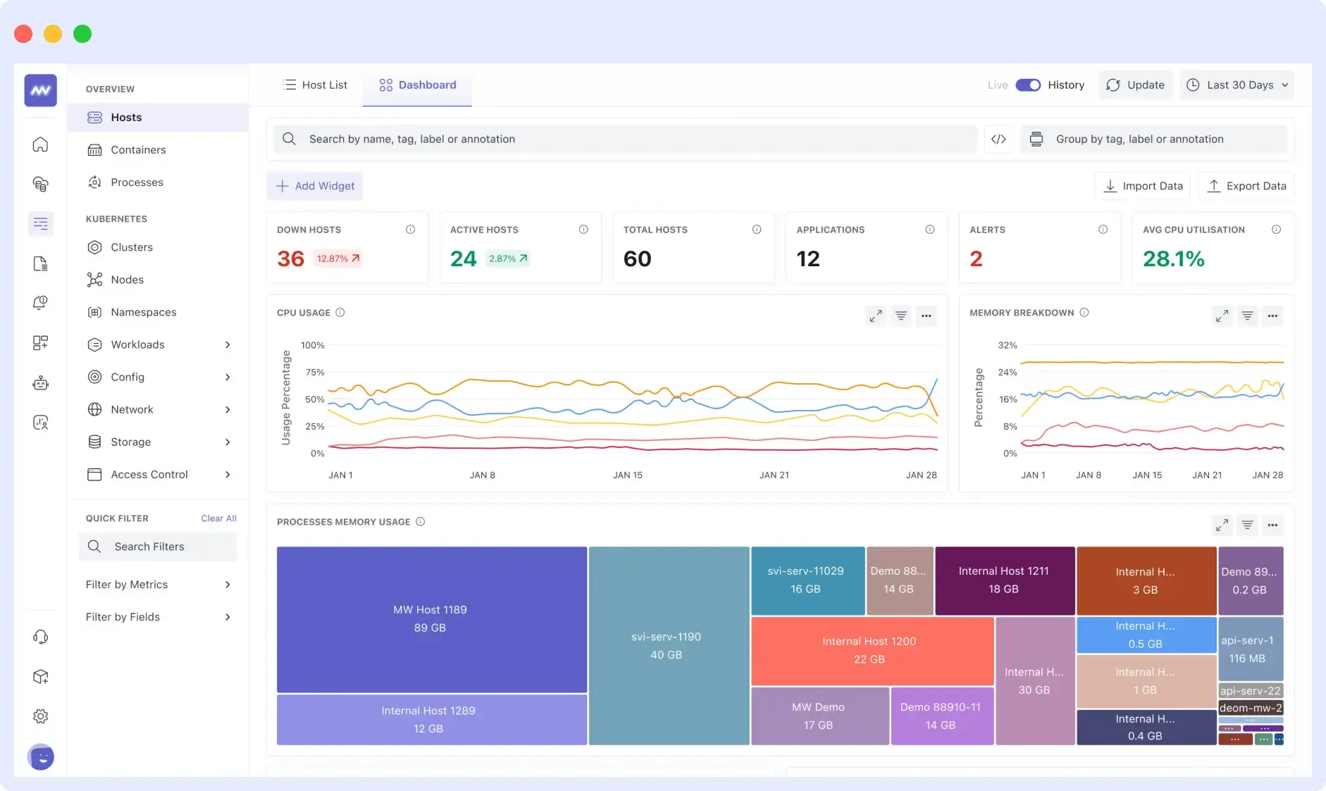This screenshot has height=791, width=1326.
Task: Select the alerts bell icon in sidebar
Action: 40,303
